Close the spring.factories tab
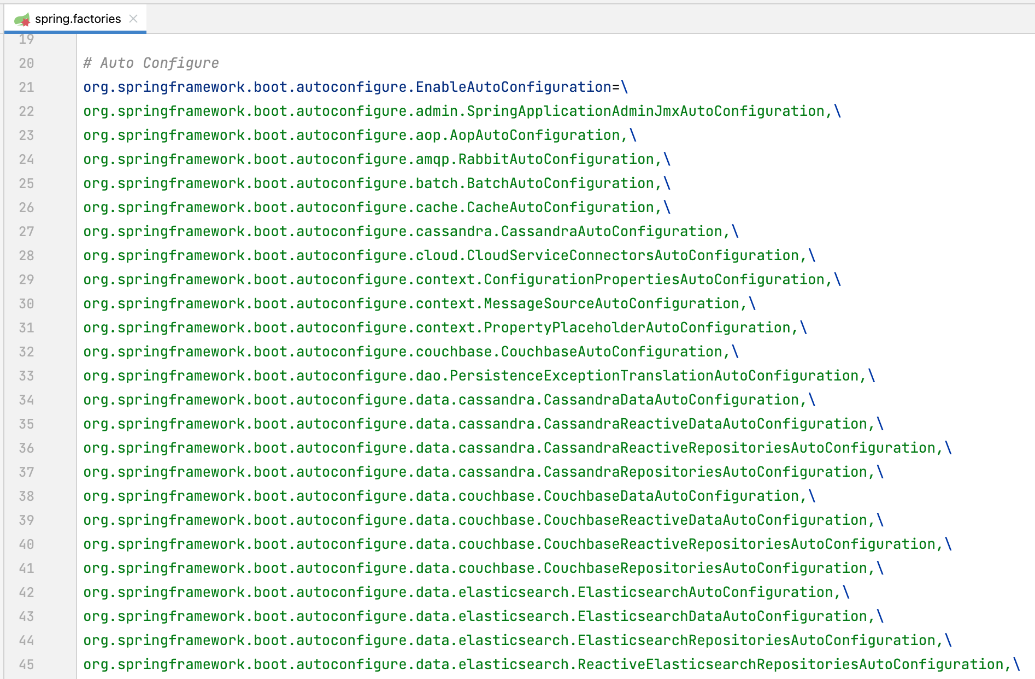The image size is (1035, 679). [x=133, y=19]
